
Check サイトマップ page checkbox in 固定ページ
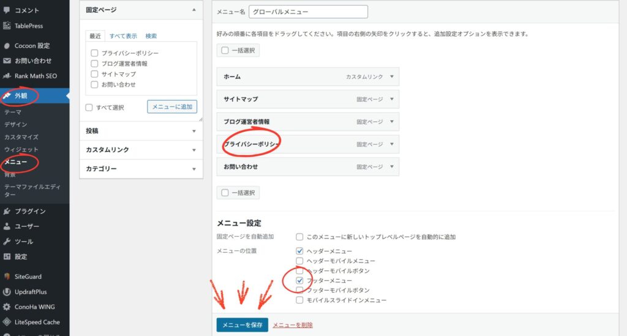(94, 74)
